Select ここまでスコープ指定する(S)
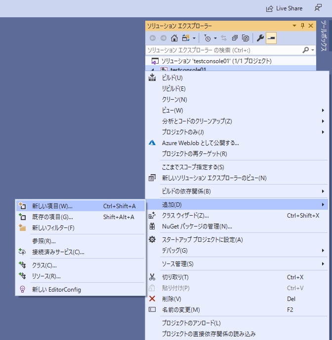Viewport: 332px width, 340px height. 237,167
